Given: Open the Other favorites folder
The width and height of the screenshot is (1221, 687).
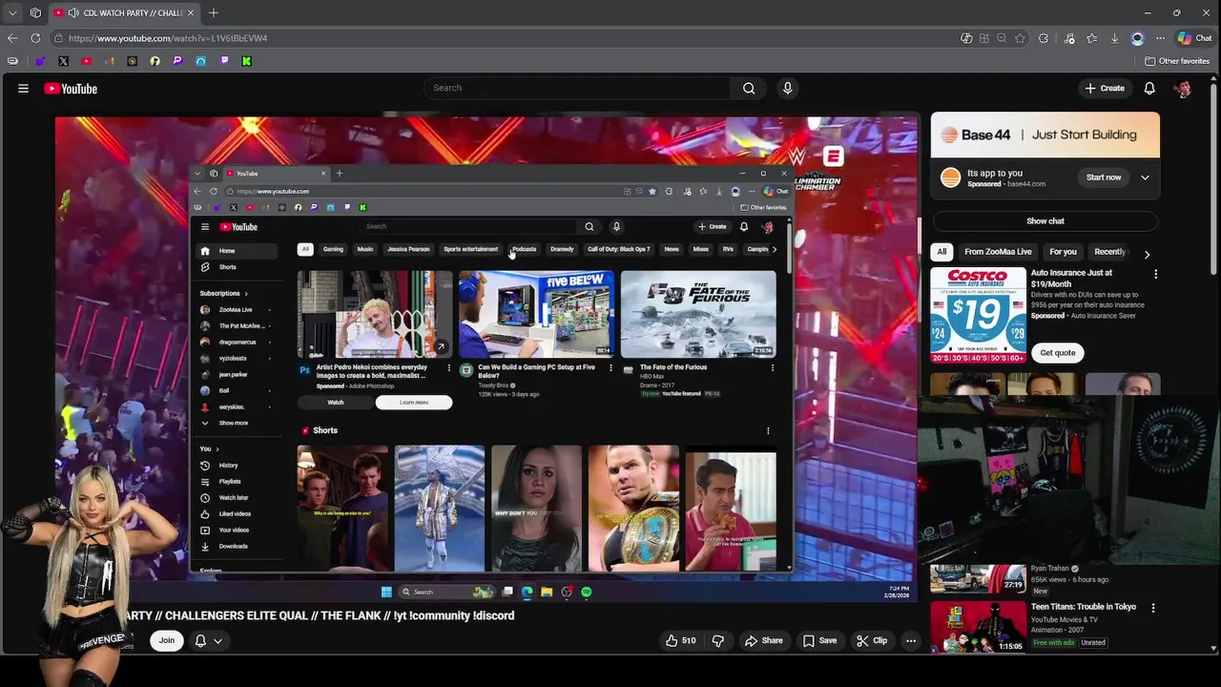Looking at the screenshot, I should 1177,61.
